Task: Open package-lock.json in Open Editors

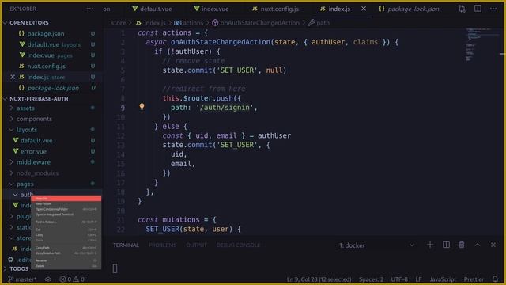Action: (x=53, y=88)
